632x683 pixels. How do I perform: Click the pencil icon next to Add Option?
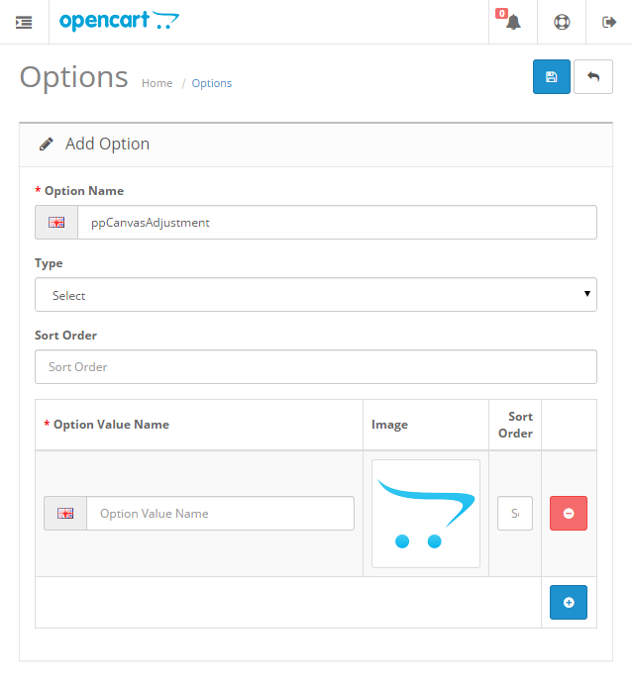[47, 145]
